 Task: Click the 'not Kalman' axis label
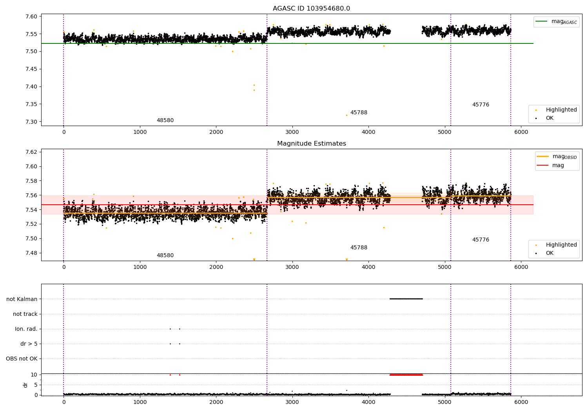coord(22,299)
